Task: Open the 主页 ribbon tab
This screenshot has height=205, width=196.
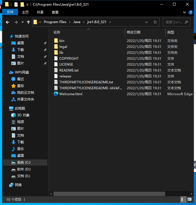Action: (25, 12)
